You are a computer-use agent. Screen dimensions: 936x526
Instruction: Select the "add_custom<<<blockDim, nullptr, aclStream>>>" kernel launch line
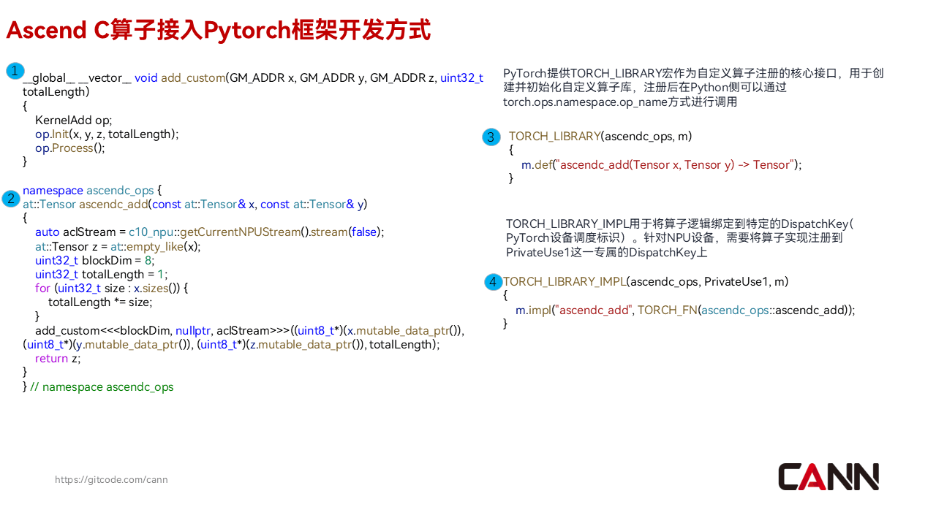point(250,330)
